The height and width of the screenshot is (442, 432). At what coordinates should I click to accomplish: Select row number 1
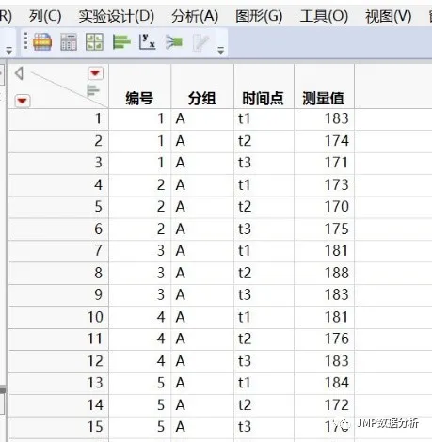58,118
